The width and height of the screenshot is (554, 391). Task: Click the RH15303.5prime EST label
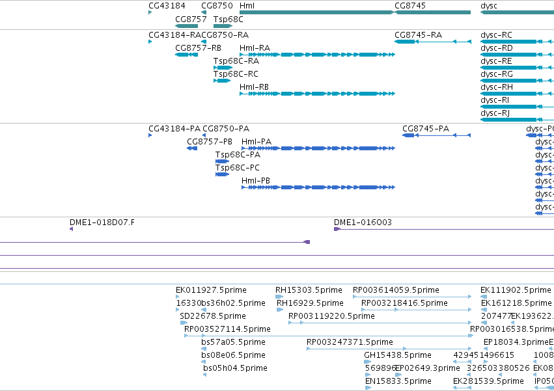[x=309, y=290]
